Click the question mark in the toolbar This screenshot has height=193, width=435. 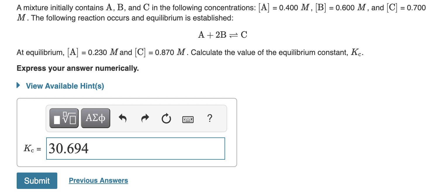coord(209,118)
